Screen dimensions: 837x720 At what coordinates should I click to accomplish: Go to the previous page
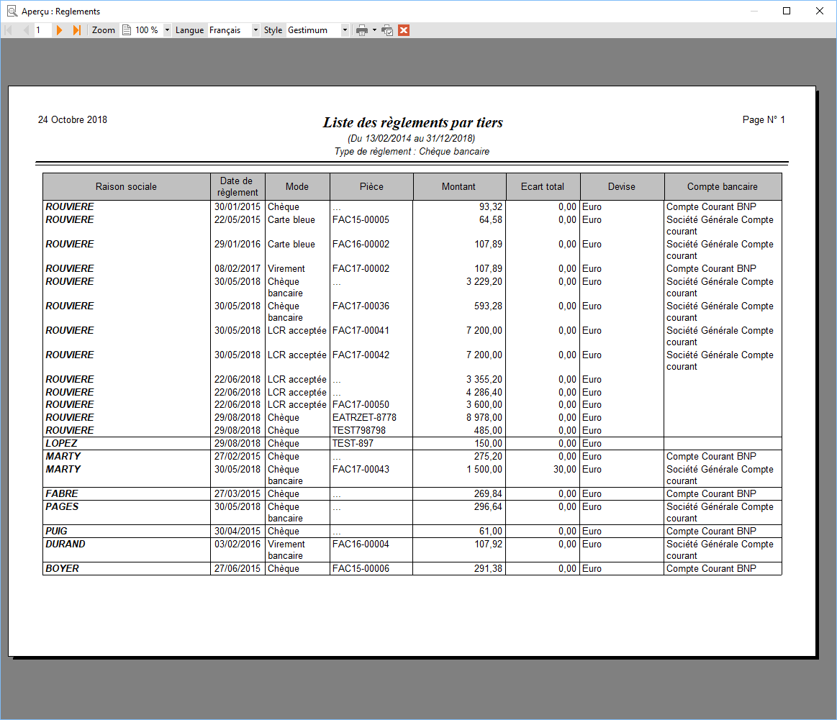[26, 30]
